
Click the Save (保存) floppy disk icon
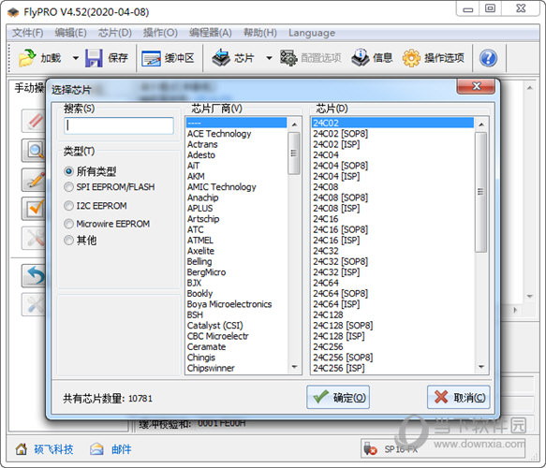coord(94,58)
